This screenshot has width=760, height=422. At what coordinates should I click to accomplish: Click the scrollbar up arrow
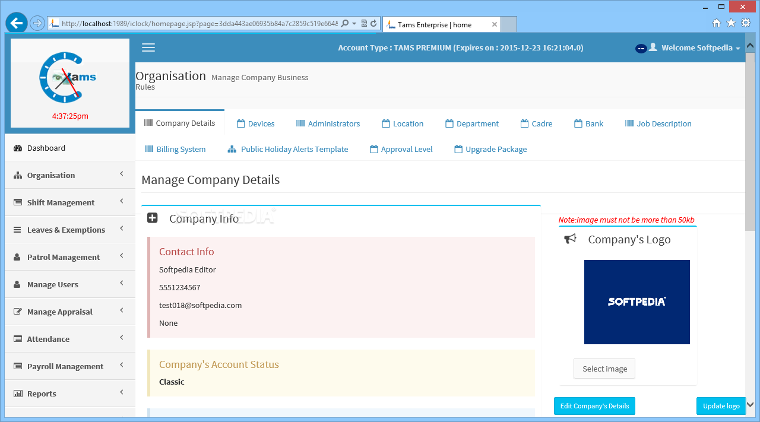click(750, 45)
